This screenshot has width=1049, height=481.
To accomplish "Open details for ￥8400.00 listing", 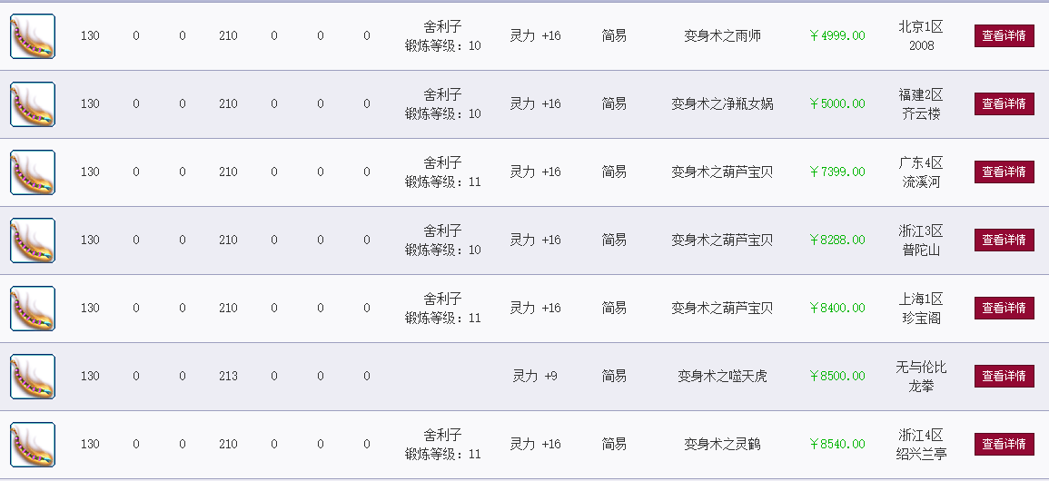I will pyautogui.click(x=1004, y=309).
